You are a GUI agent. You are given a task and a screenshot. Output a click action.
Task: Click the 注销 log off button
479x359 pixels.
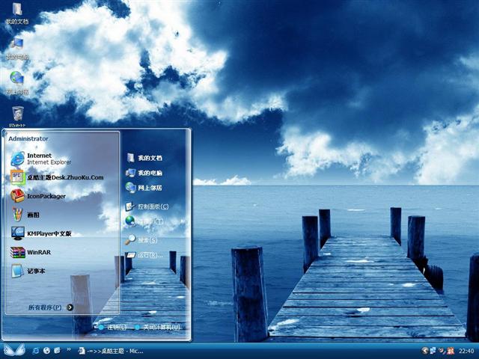(x=109, y=327)
